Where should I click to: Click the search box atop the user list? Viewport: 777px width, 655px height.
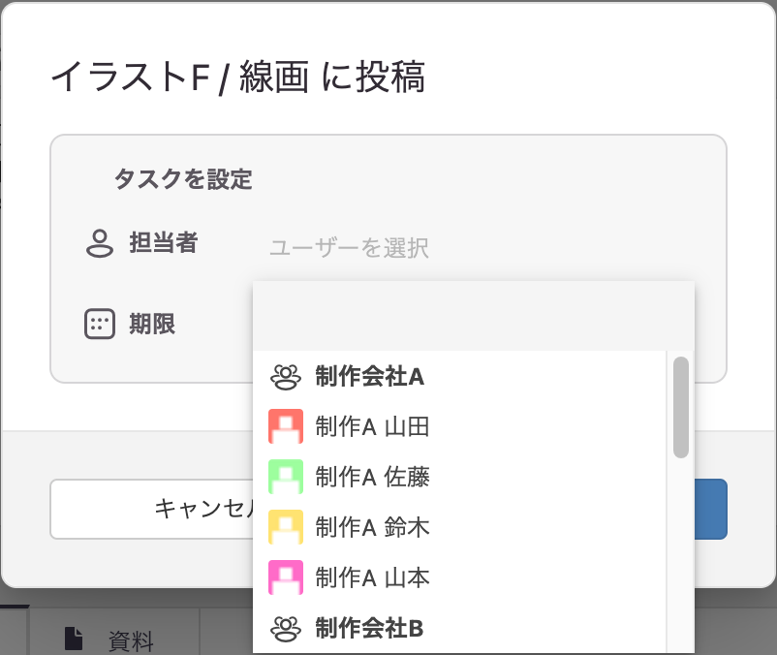pyautogui.click(x=473, y=316)
